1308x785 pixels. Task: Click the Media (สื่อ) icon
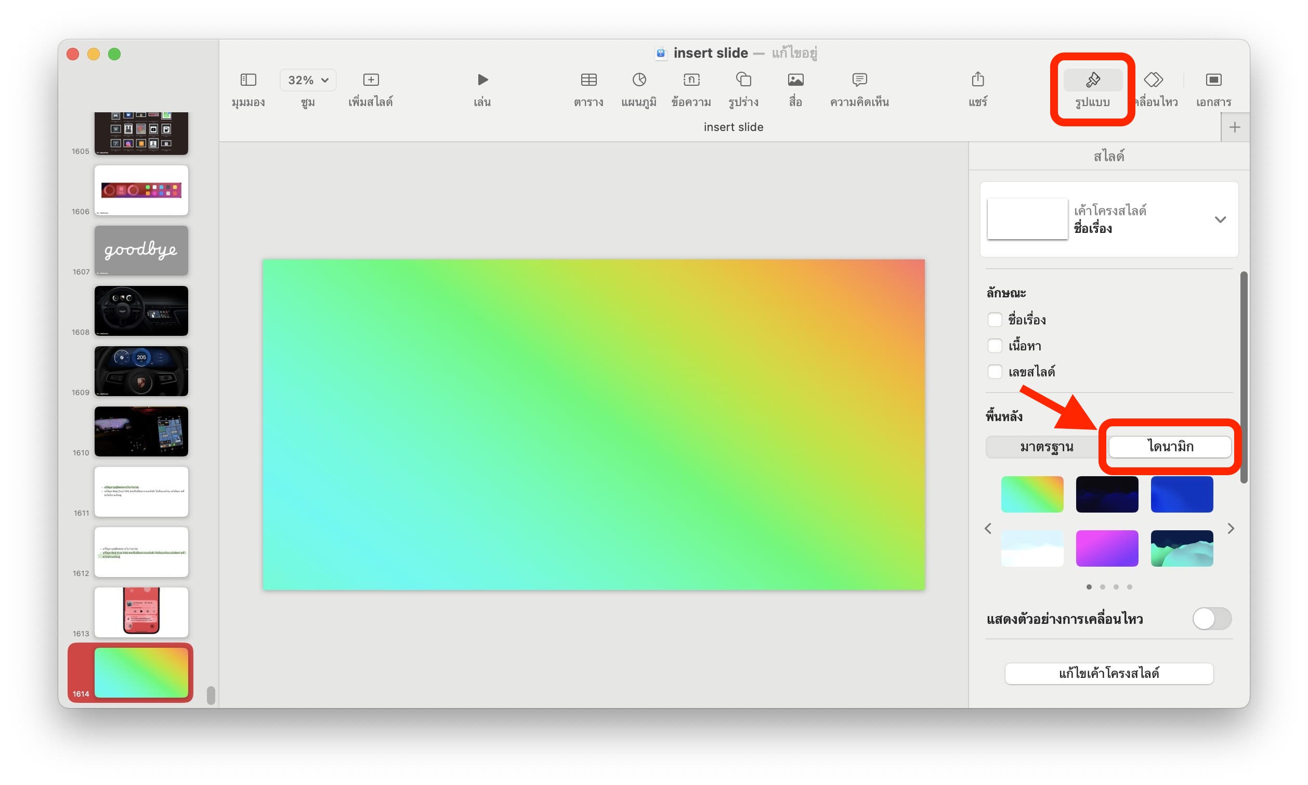(x=795, y=80)
